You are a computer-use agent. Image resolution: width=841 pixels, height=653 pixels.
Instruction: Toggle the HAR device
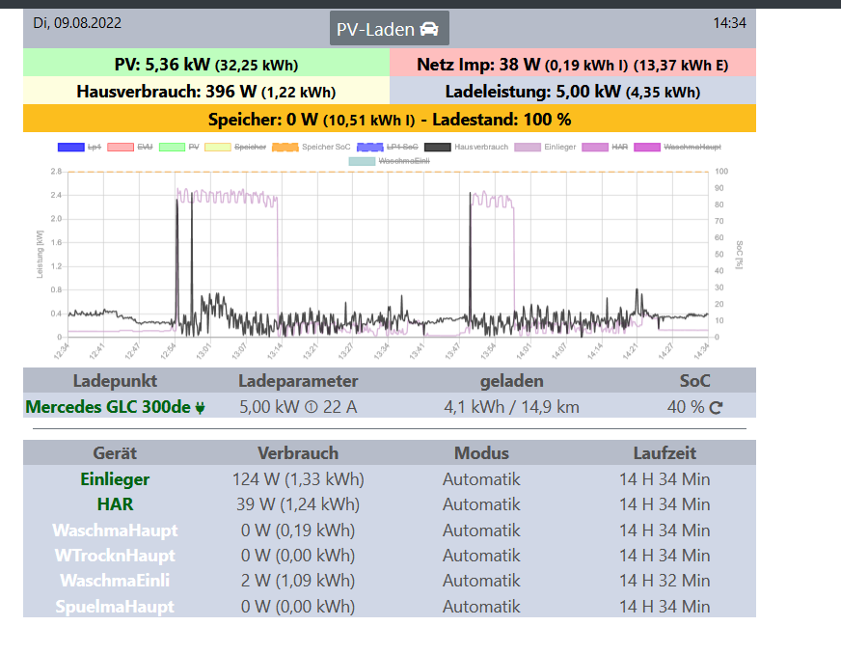coord(115,504)
